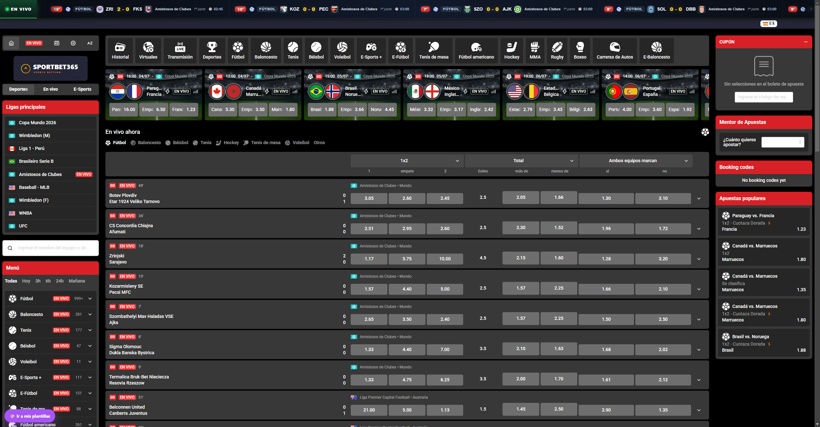Open Wimbledon (M) league
The width and height of the screenshot is (820, 427).
[x=51, y=135]
